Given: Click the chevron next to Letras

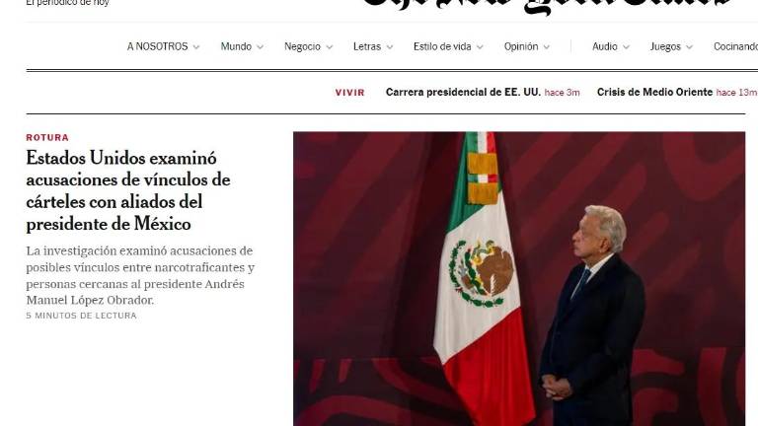Looking at the screenshot, I should click(x=390, y=47).
